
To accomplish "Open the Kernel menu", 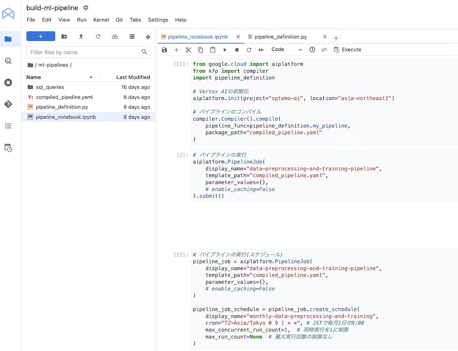I will pos(101,20).
